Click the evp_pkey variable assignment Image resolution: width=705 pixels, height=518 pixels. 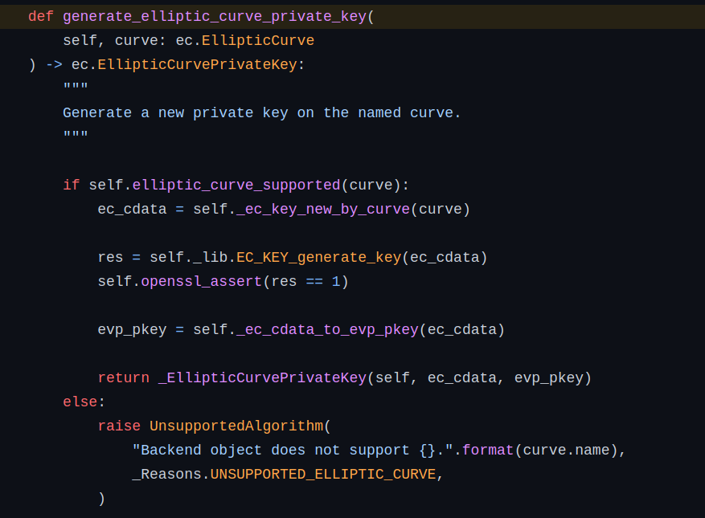tap(132, 330)
